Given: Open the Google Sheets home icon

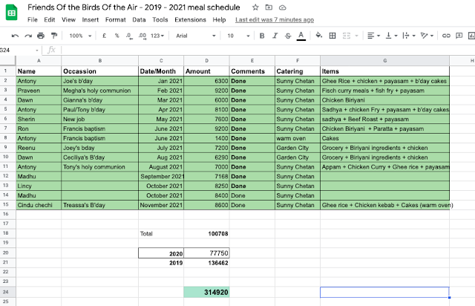Looking at the screenshot, I should coord(12,13).
